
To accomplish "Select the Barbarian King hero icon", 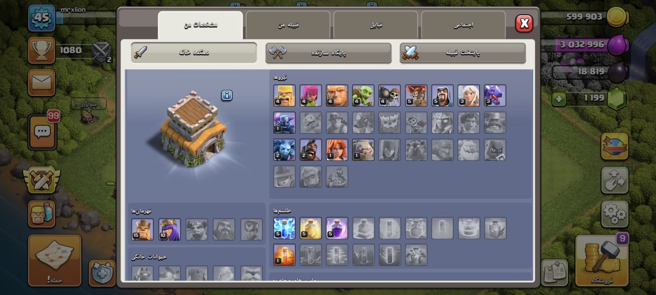I will pyautogui.click(x=143, y=230).
